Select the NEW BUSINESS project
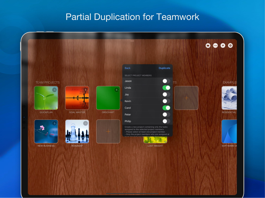 (x=46, y=131)
